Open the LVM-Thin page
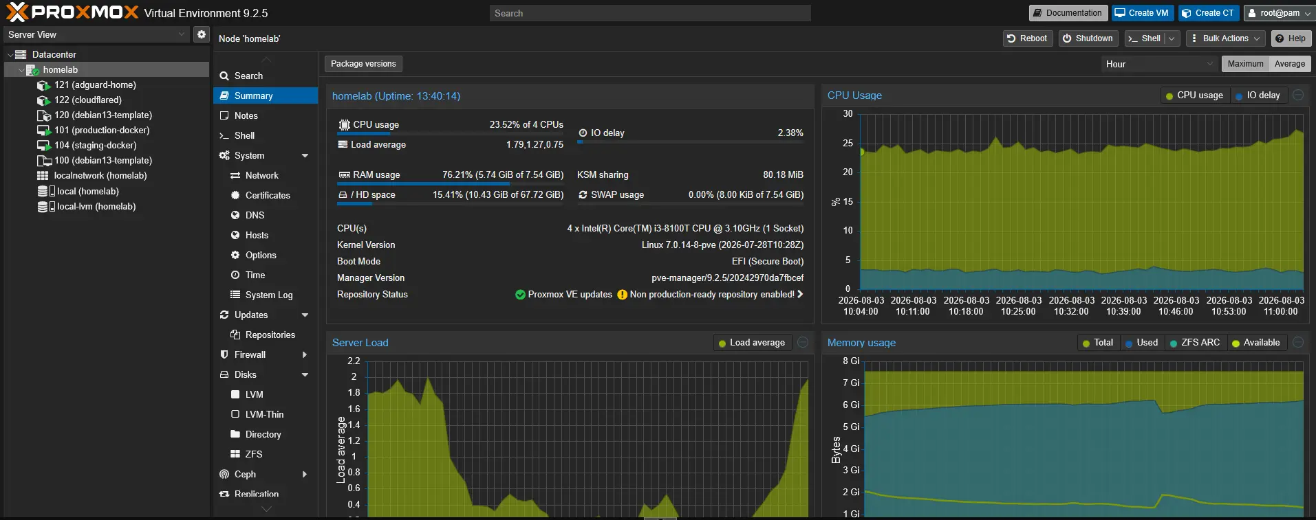Screen dimensions: 1316x520 click(265, 414)
